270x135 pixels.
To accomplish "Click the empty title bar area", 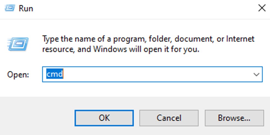I will pos(138,8).
